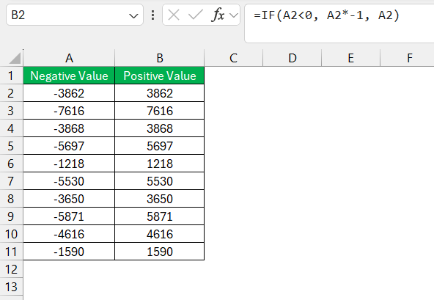Select row 13 header
434x300 pixels.
(x=11, y=287)
